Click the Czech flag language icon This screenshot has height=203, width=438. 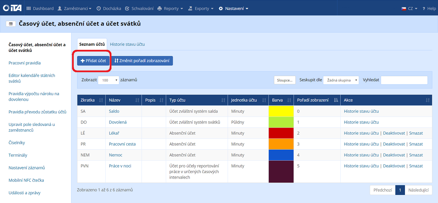point(403,9)
